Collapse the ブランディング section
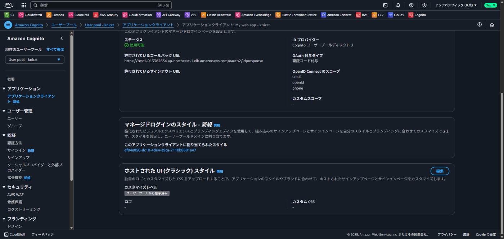504x239 pixels. [x=4, y=219]
